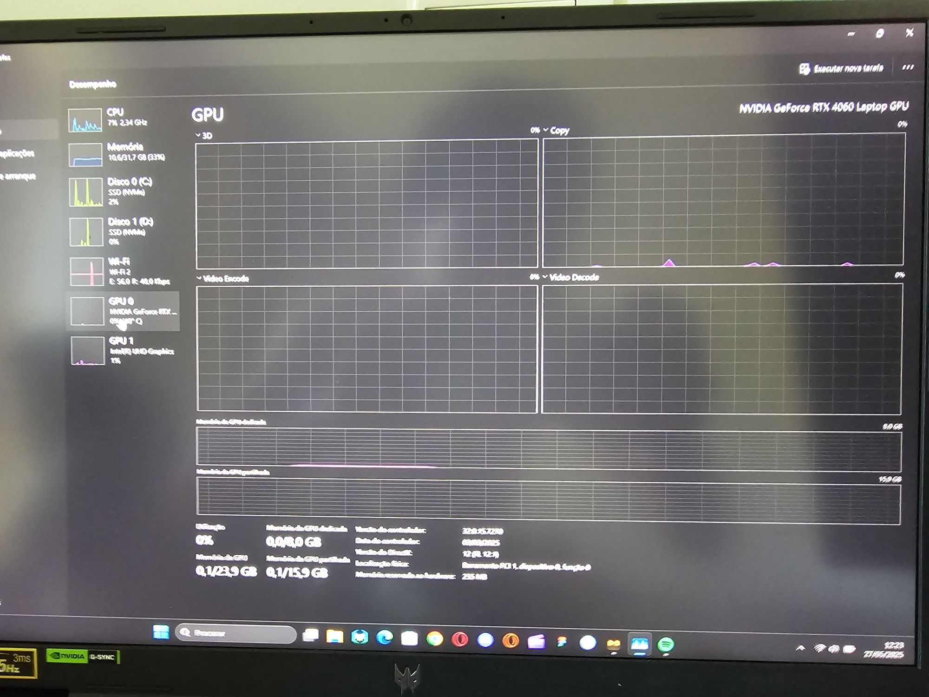Viewport: 929px width, 697px height.
Task: Select GPU 0 NVIDIA GeForce entry
Action: click(x=123, y=311)
